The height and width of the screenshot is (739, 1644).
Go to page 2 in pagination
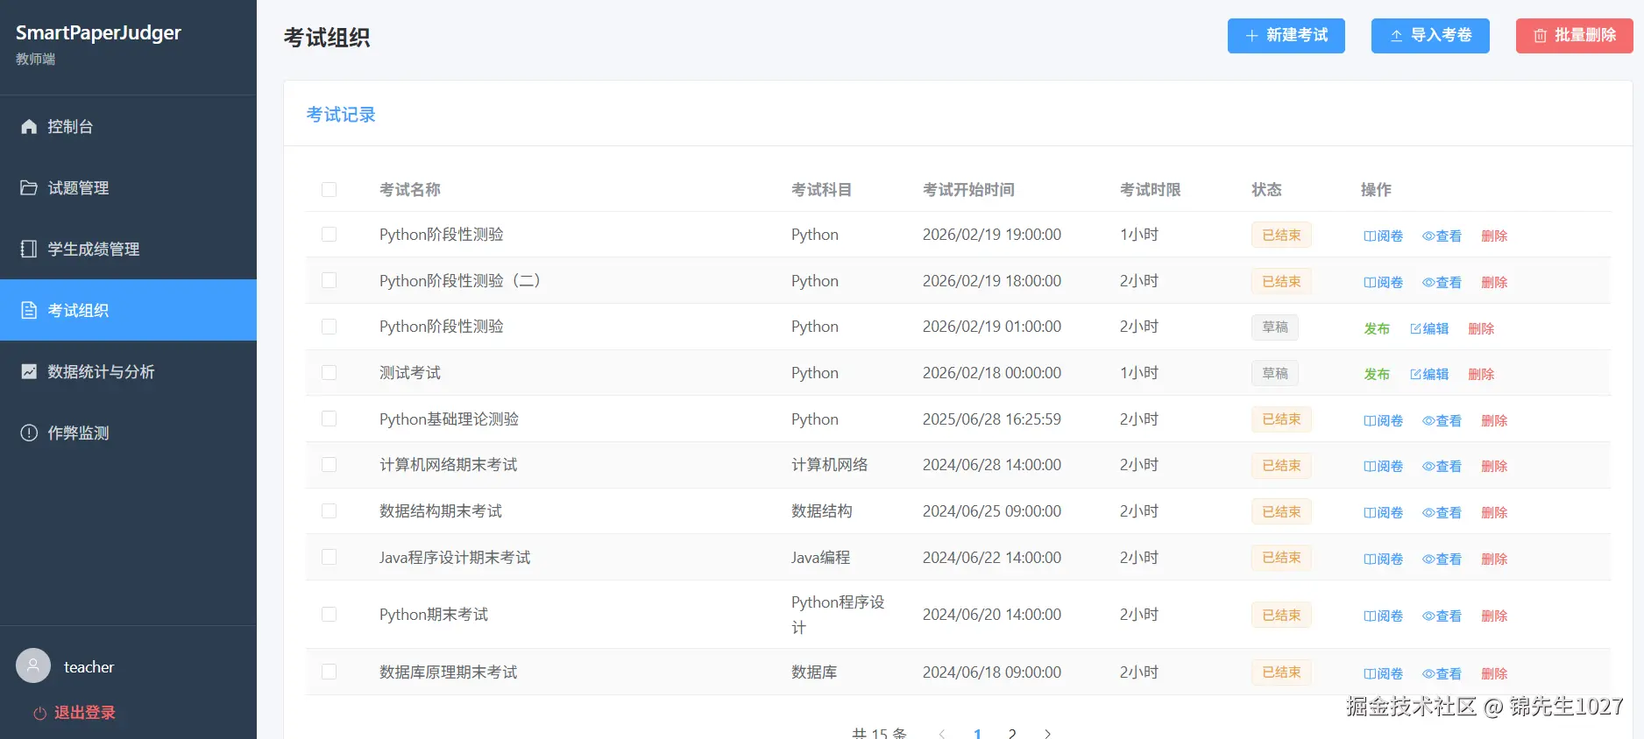pos(1012,734)
